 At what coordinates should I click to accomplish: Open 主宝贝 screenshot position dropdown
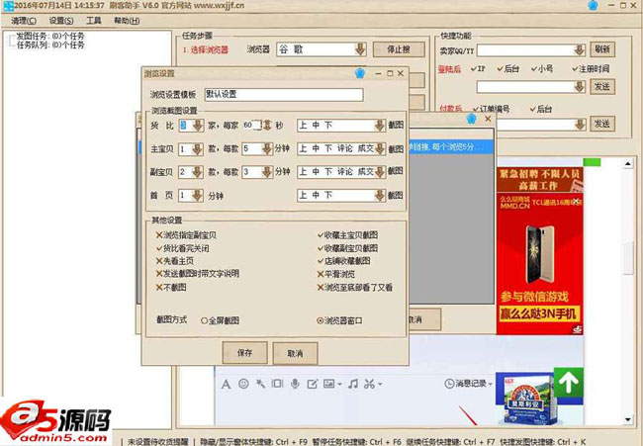pos(380,149)
